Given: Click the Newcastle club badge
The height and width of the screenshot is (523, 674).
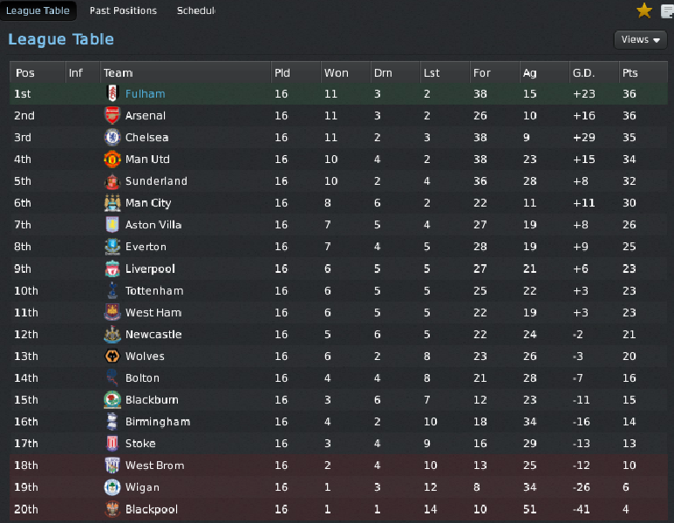Looking at the screenshot, I should [x=111, y=334].
